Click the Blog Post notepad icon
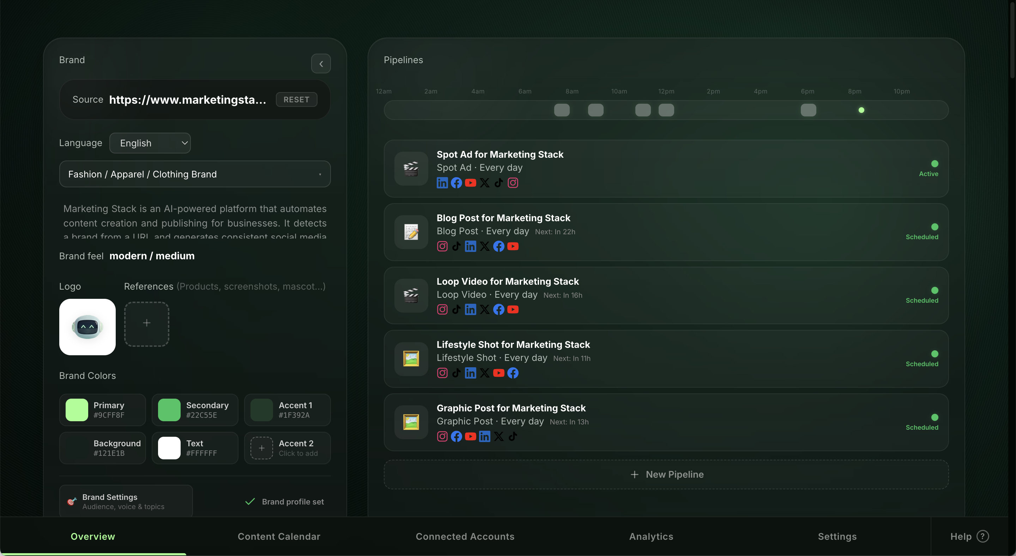1016x556 pixels. [x=411, y=232]
